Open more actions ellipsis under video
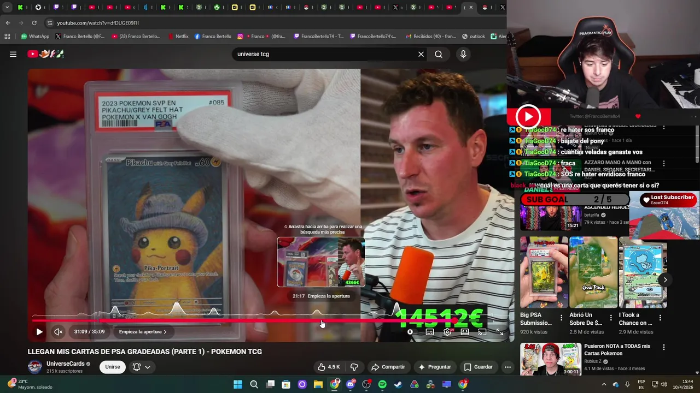Image resolution: width=700 pixels, height=393 pixels. pyautogui.click(x=507, y=367)
